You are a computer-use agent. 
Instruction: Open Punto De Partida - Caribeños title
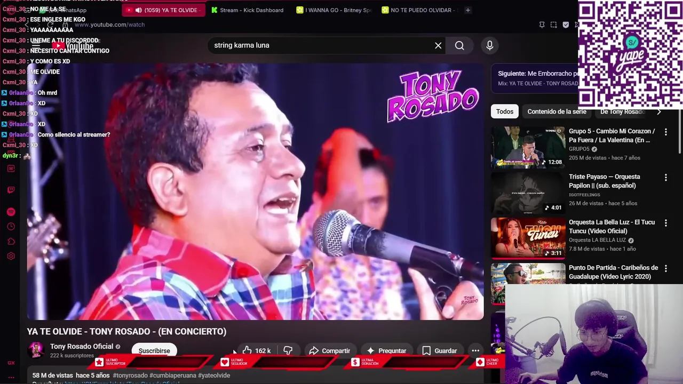(613, 272)
